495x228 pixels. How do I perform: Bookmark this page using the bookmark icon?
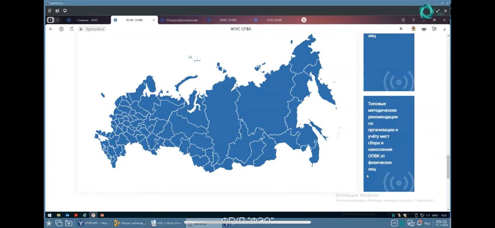pos(401,29)
